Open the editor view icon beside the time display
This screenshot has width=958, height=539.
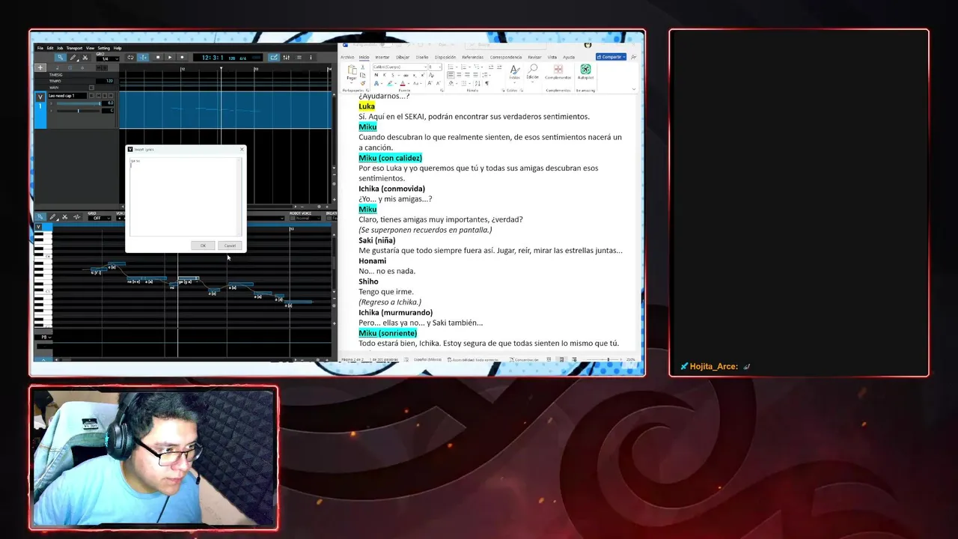tap(274, 58)
